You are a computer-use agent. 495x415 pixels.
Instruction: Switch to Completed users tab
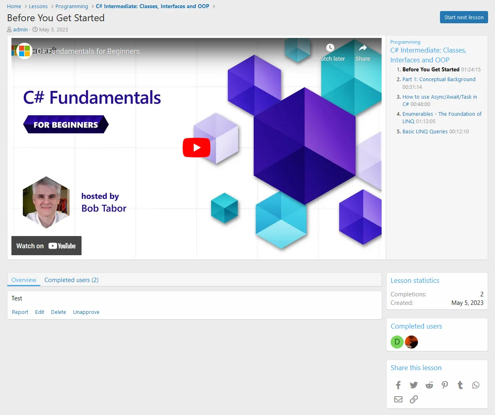pyautogui.click(x=71, y=280)
